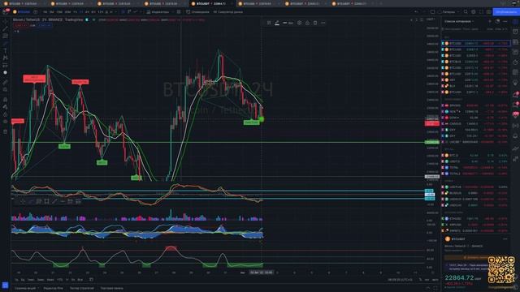The image size is (520, 292).
Task: Open the Список котировок watchlist dropdown
Action: point(459,21)
